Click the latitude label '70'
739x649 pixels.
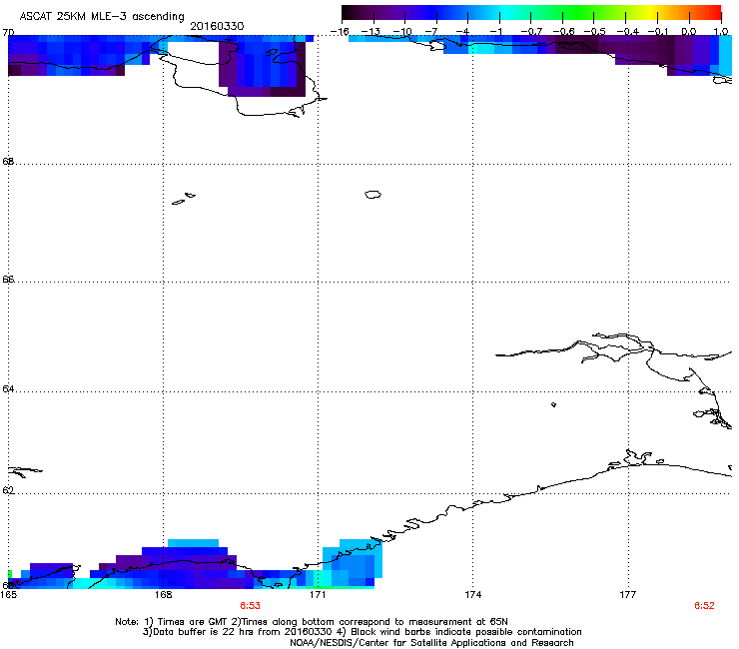[8, 33]
